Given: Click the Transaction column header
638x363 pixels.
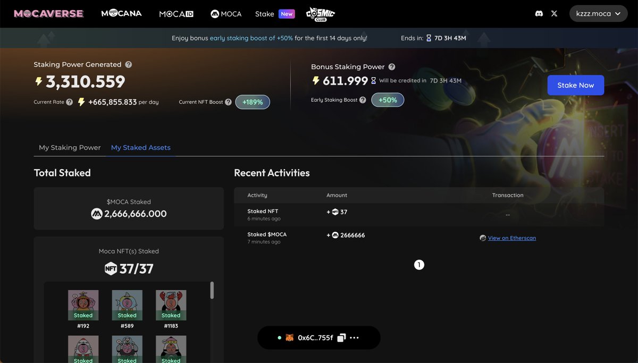Looking at the screenshot, I should tap(508, 195).
